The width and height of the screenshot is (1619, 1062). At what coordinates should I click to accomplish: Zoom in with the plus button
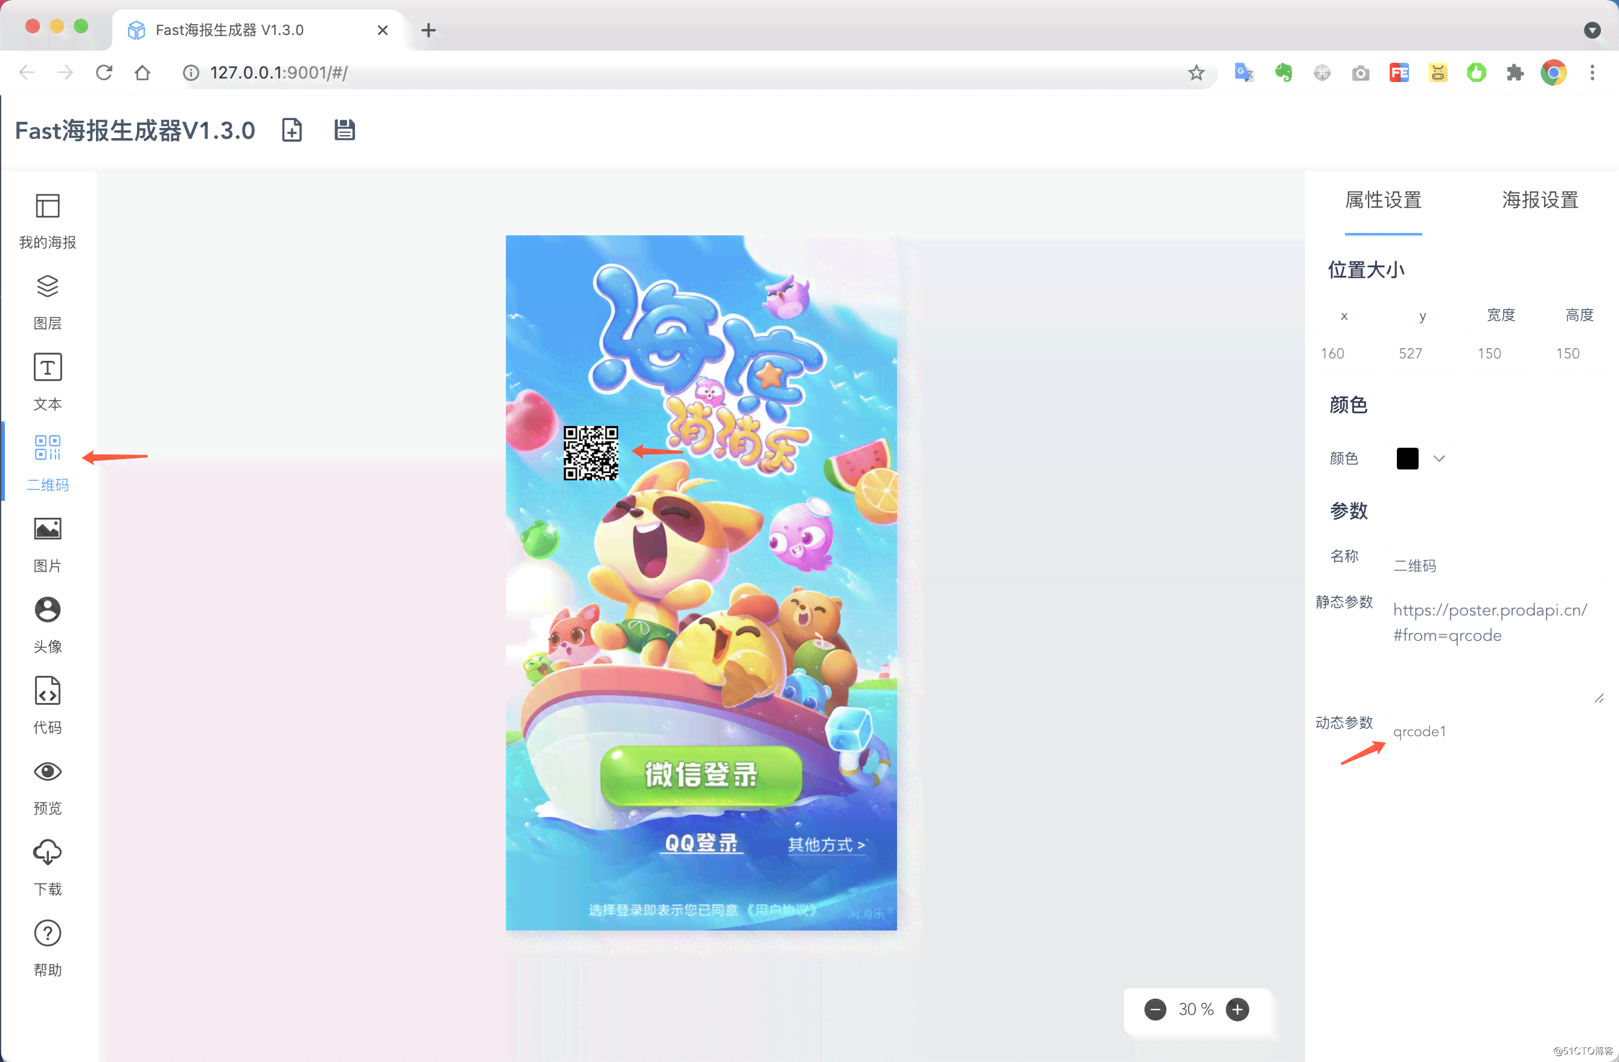(x=1237, y=1010)
